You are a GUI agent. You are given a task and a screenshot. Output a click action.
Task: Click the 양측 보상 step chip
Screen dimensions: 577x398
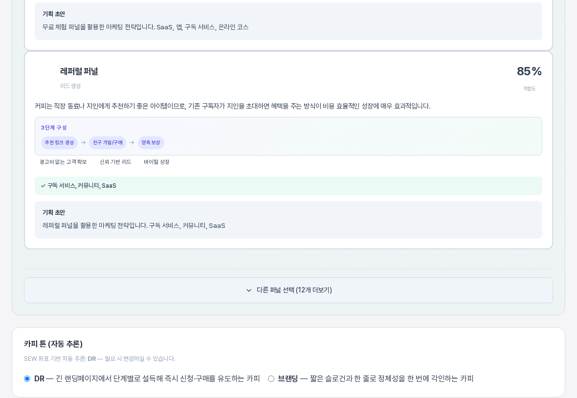coord(151,143)
